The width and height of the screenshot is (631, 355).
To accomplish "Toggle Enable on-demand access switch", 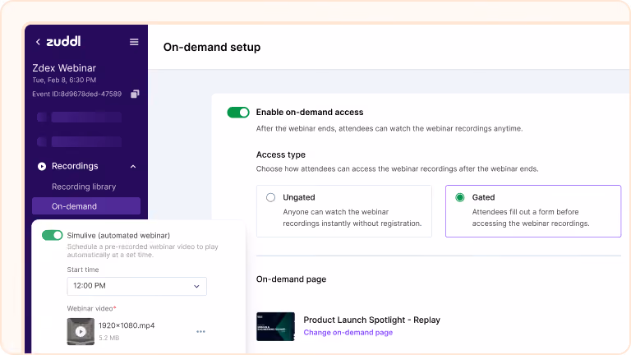I will pos(238,113).
